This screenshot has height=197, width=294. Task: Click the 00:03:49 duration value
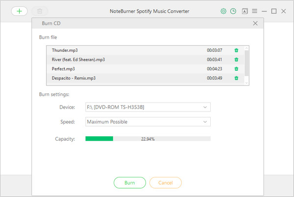[214, 78]
